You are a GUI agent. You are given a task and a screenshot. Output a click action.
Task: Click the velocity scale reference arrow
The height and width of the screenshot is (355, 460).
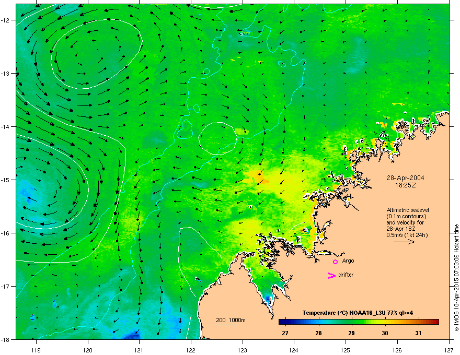(x=404, y=242)
